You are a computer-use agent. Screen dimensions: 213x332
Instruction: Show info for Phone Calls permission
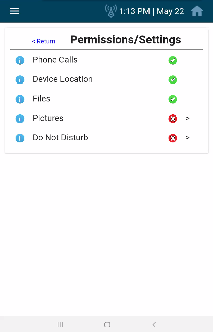[x=20, y=60]
